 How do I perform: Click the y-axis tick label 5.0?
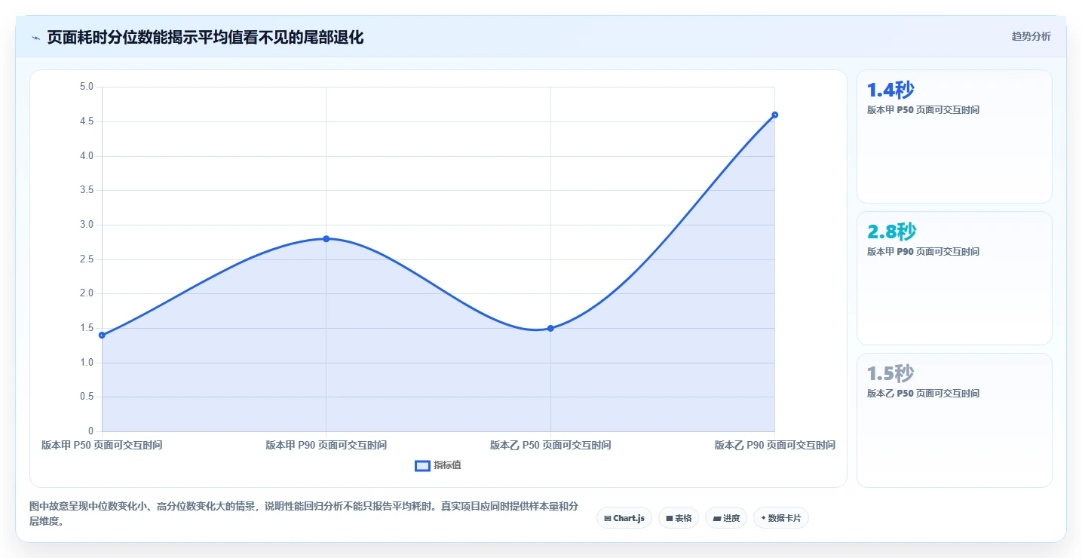pos(86,87)
